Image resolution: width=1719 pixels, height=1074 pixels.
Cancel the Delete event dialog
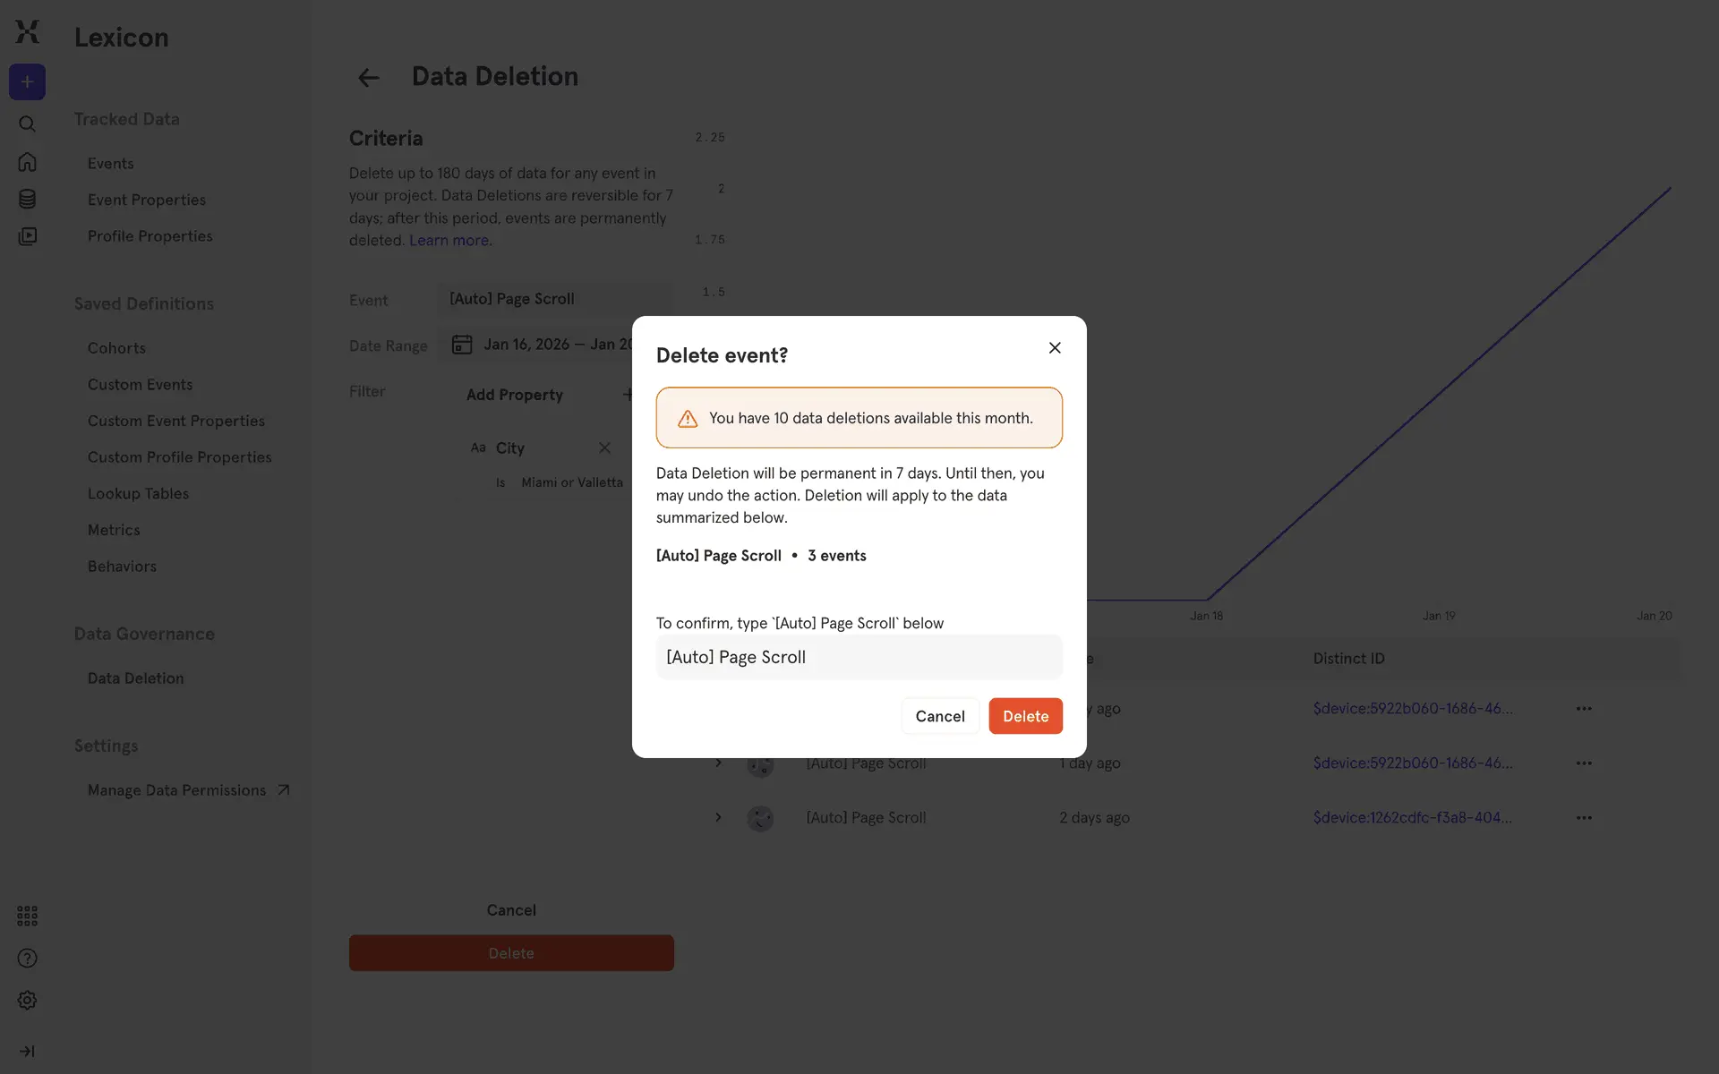click(x=939, y=716)
